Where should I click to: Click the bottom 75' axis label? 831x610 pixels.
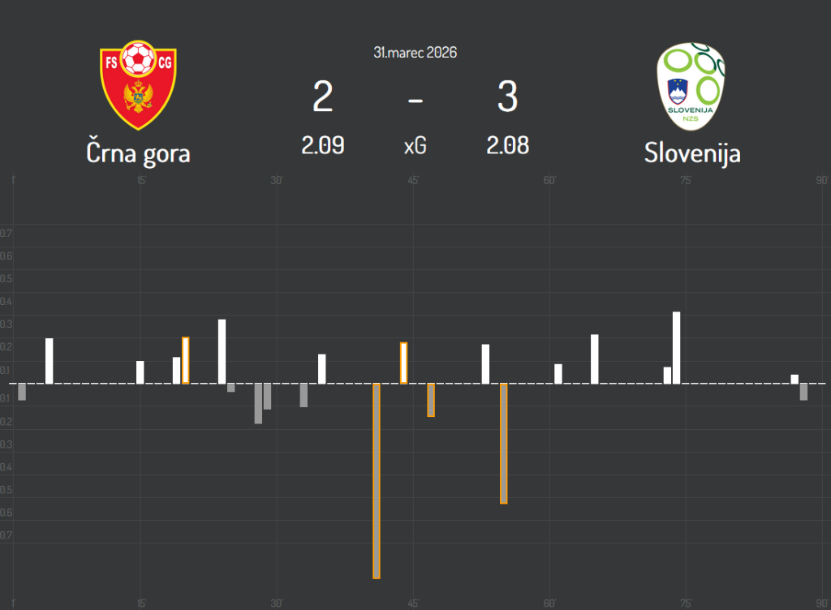686,603
